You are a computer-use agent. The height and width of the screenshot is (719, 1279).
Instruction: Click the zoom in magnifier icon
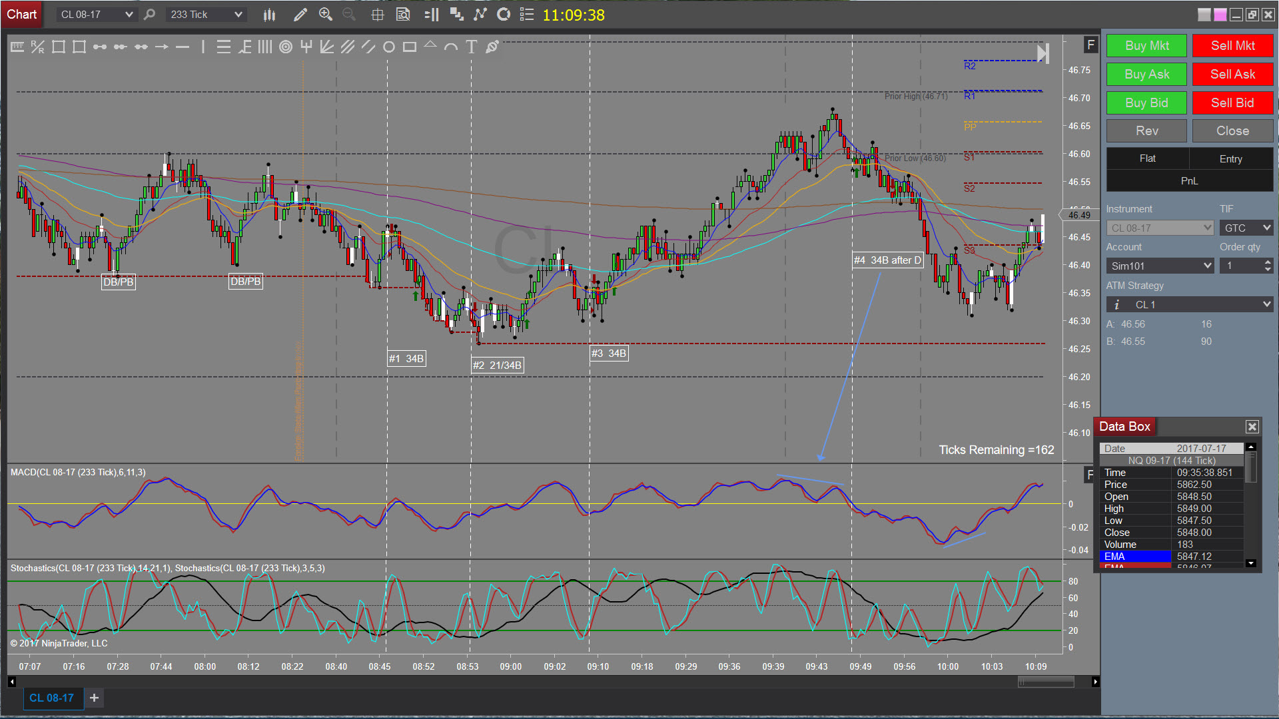[x=326, y=15]
